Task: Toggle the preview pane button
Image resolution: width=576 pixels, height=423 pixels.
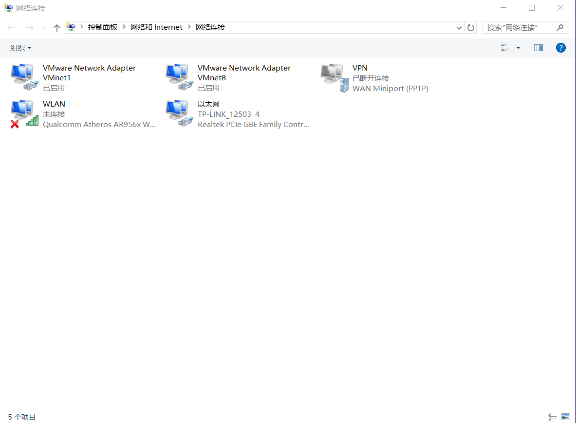Action: (x=538, y=48)
